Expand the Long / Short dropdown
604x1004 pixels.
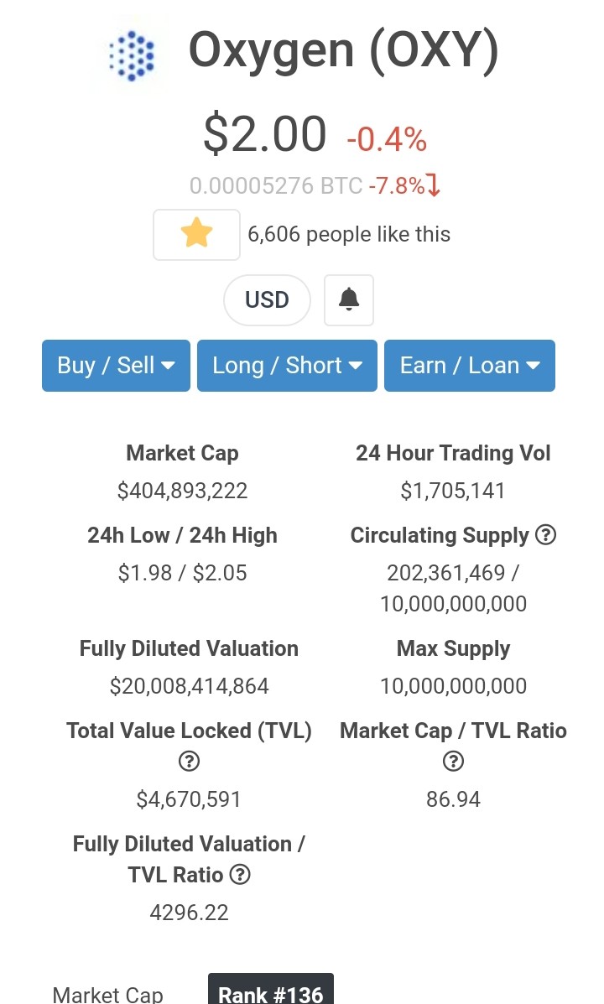click(287, 366)
